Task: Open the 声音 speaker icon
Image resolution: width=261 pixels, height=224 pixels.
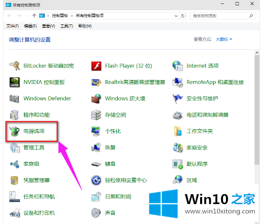Action: pyautogui.click(x=96, y=213)
